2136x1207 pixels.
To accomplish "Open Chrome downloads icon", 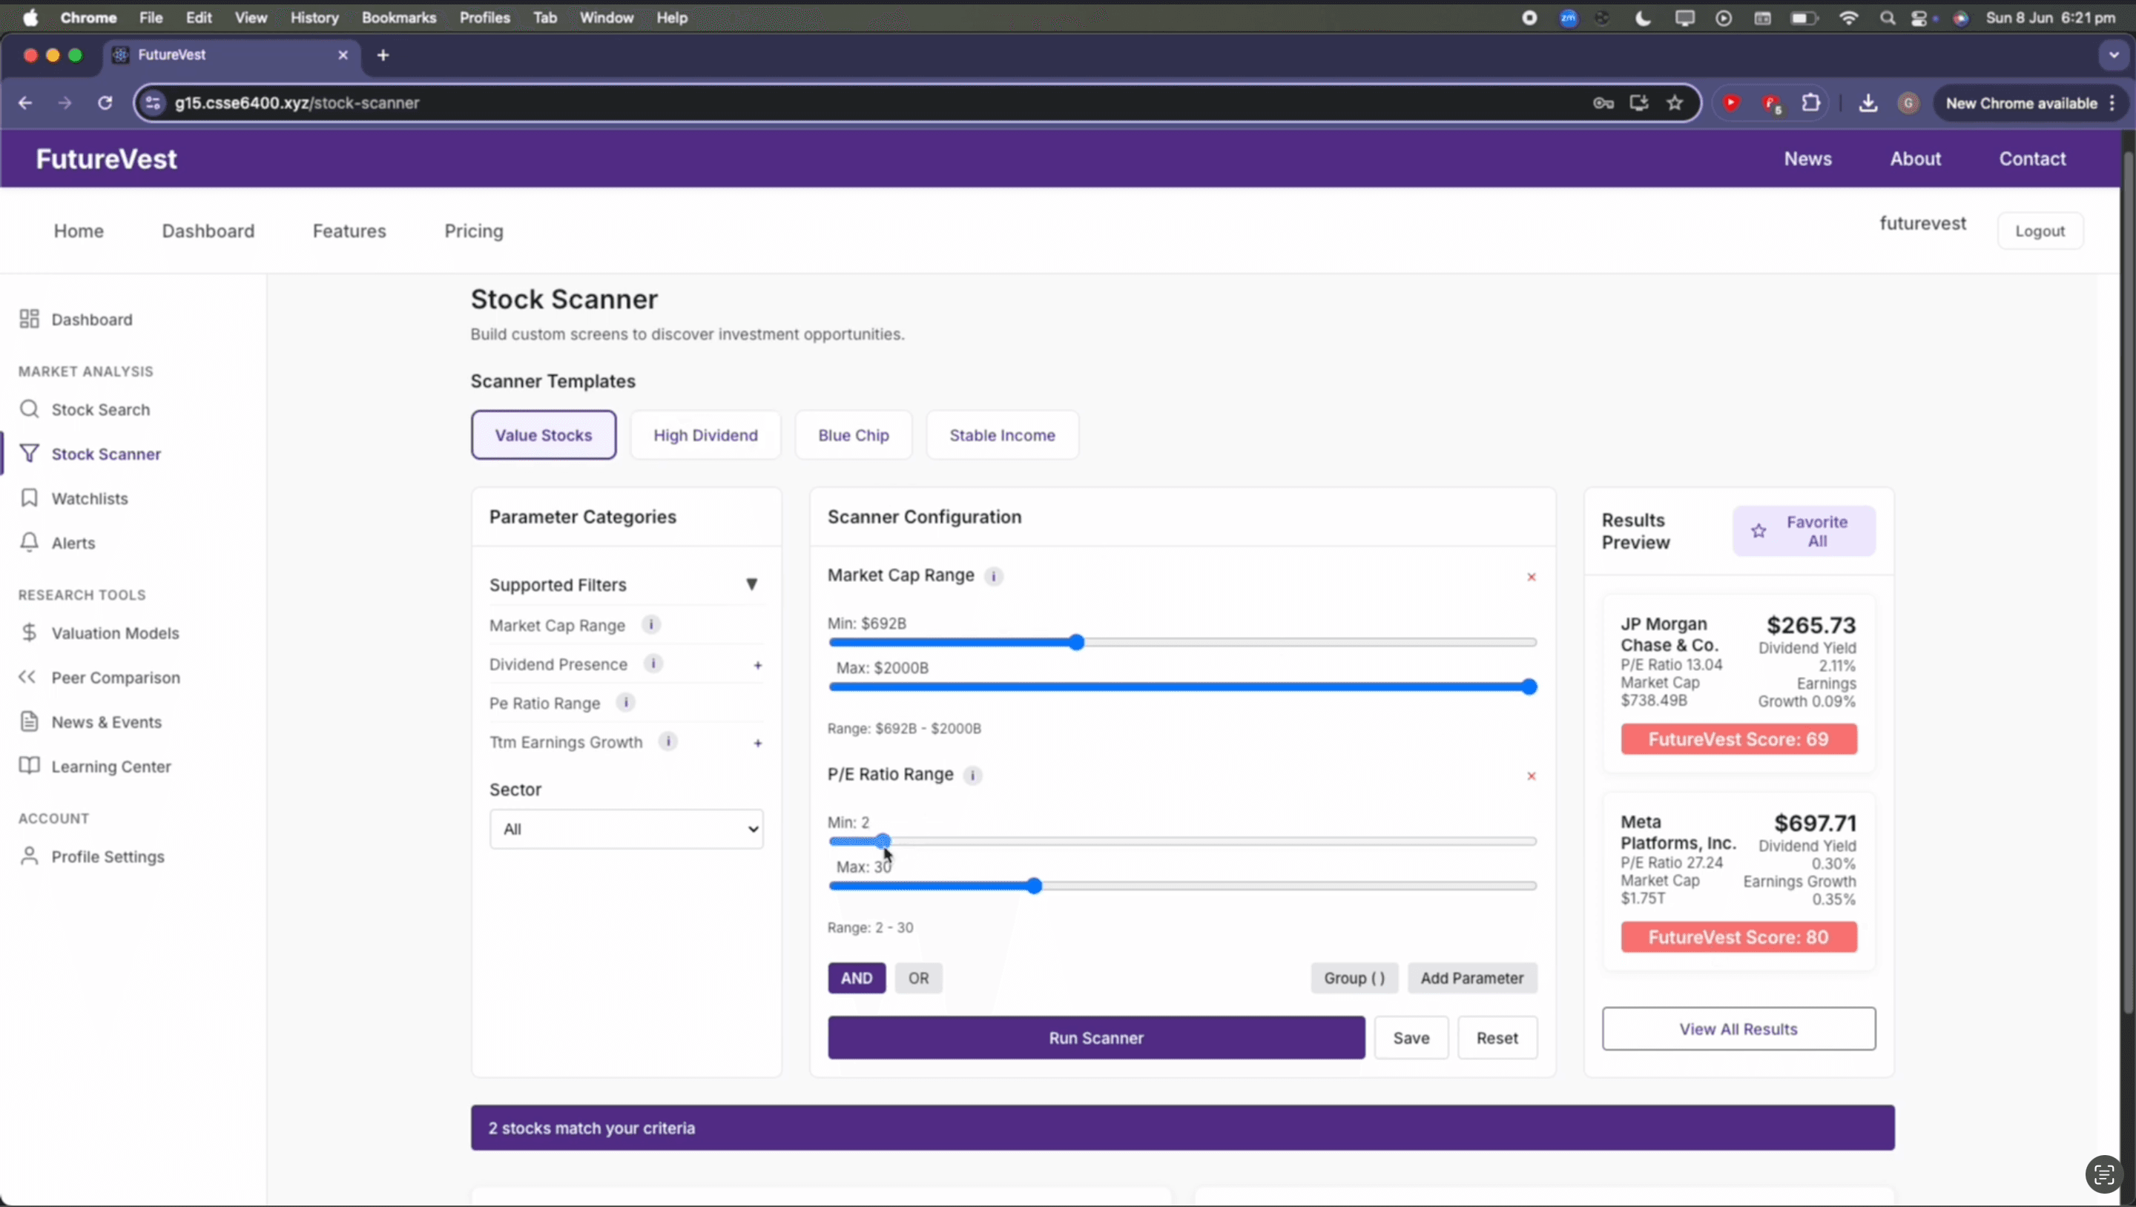I will pos(1868,103).
